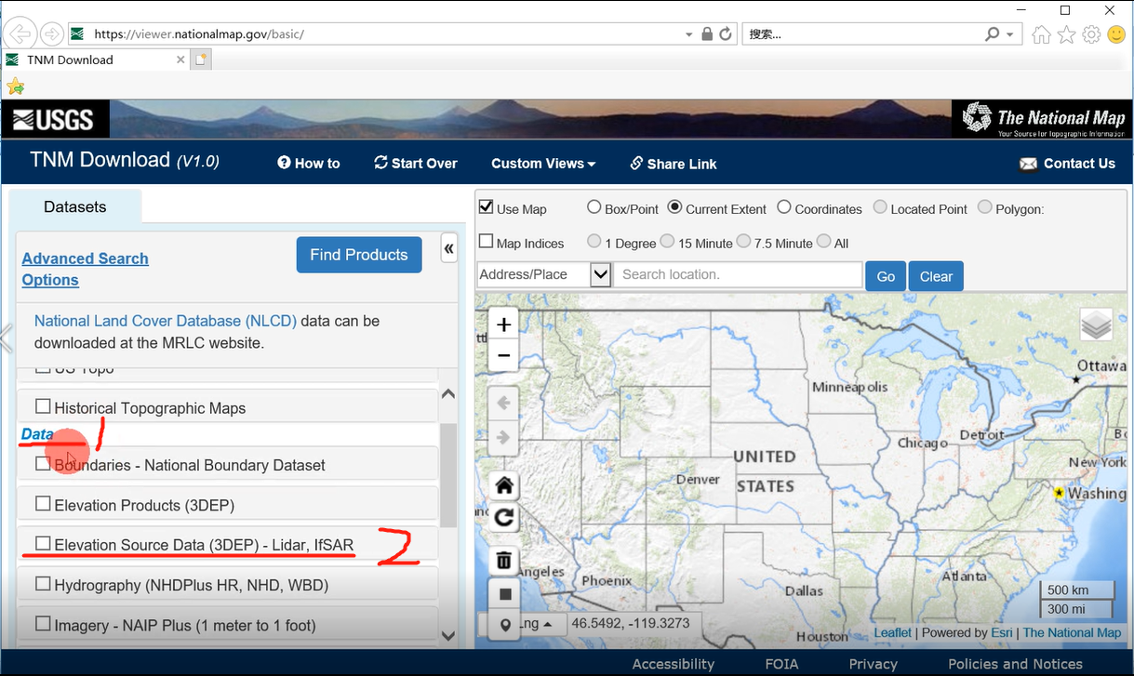Open browser favorites star icon
This screenshot has width=1134, height=676.
pos(1066,34)
